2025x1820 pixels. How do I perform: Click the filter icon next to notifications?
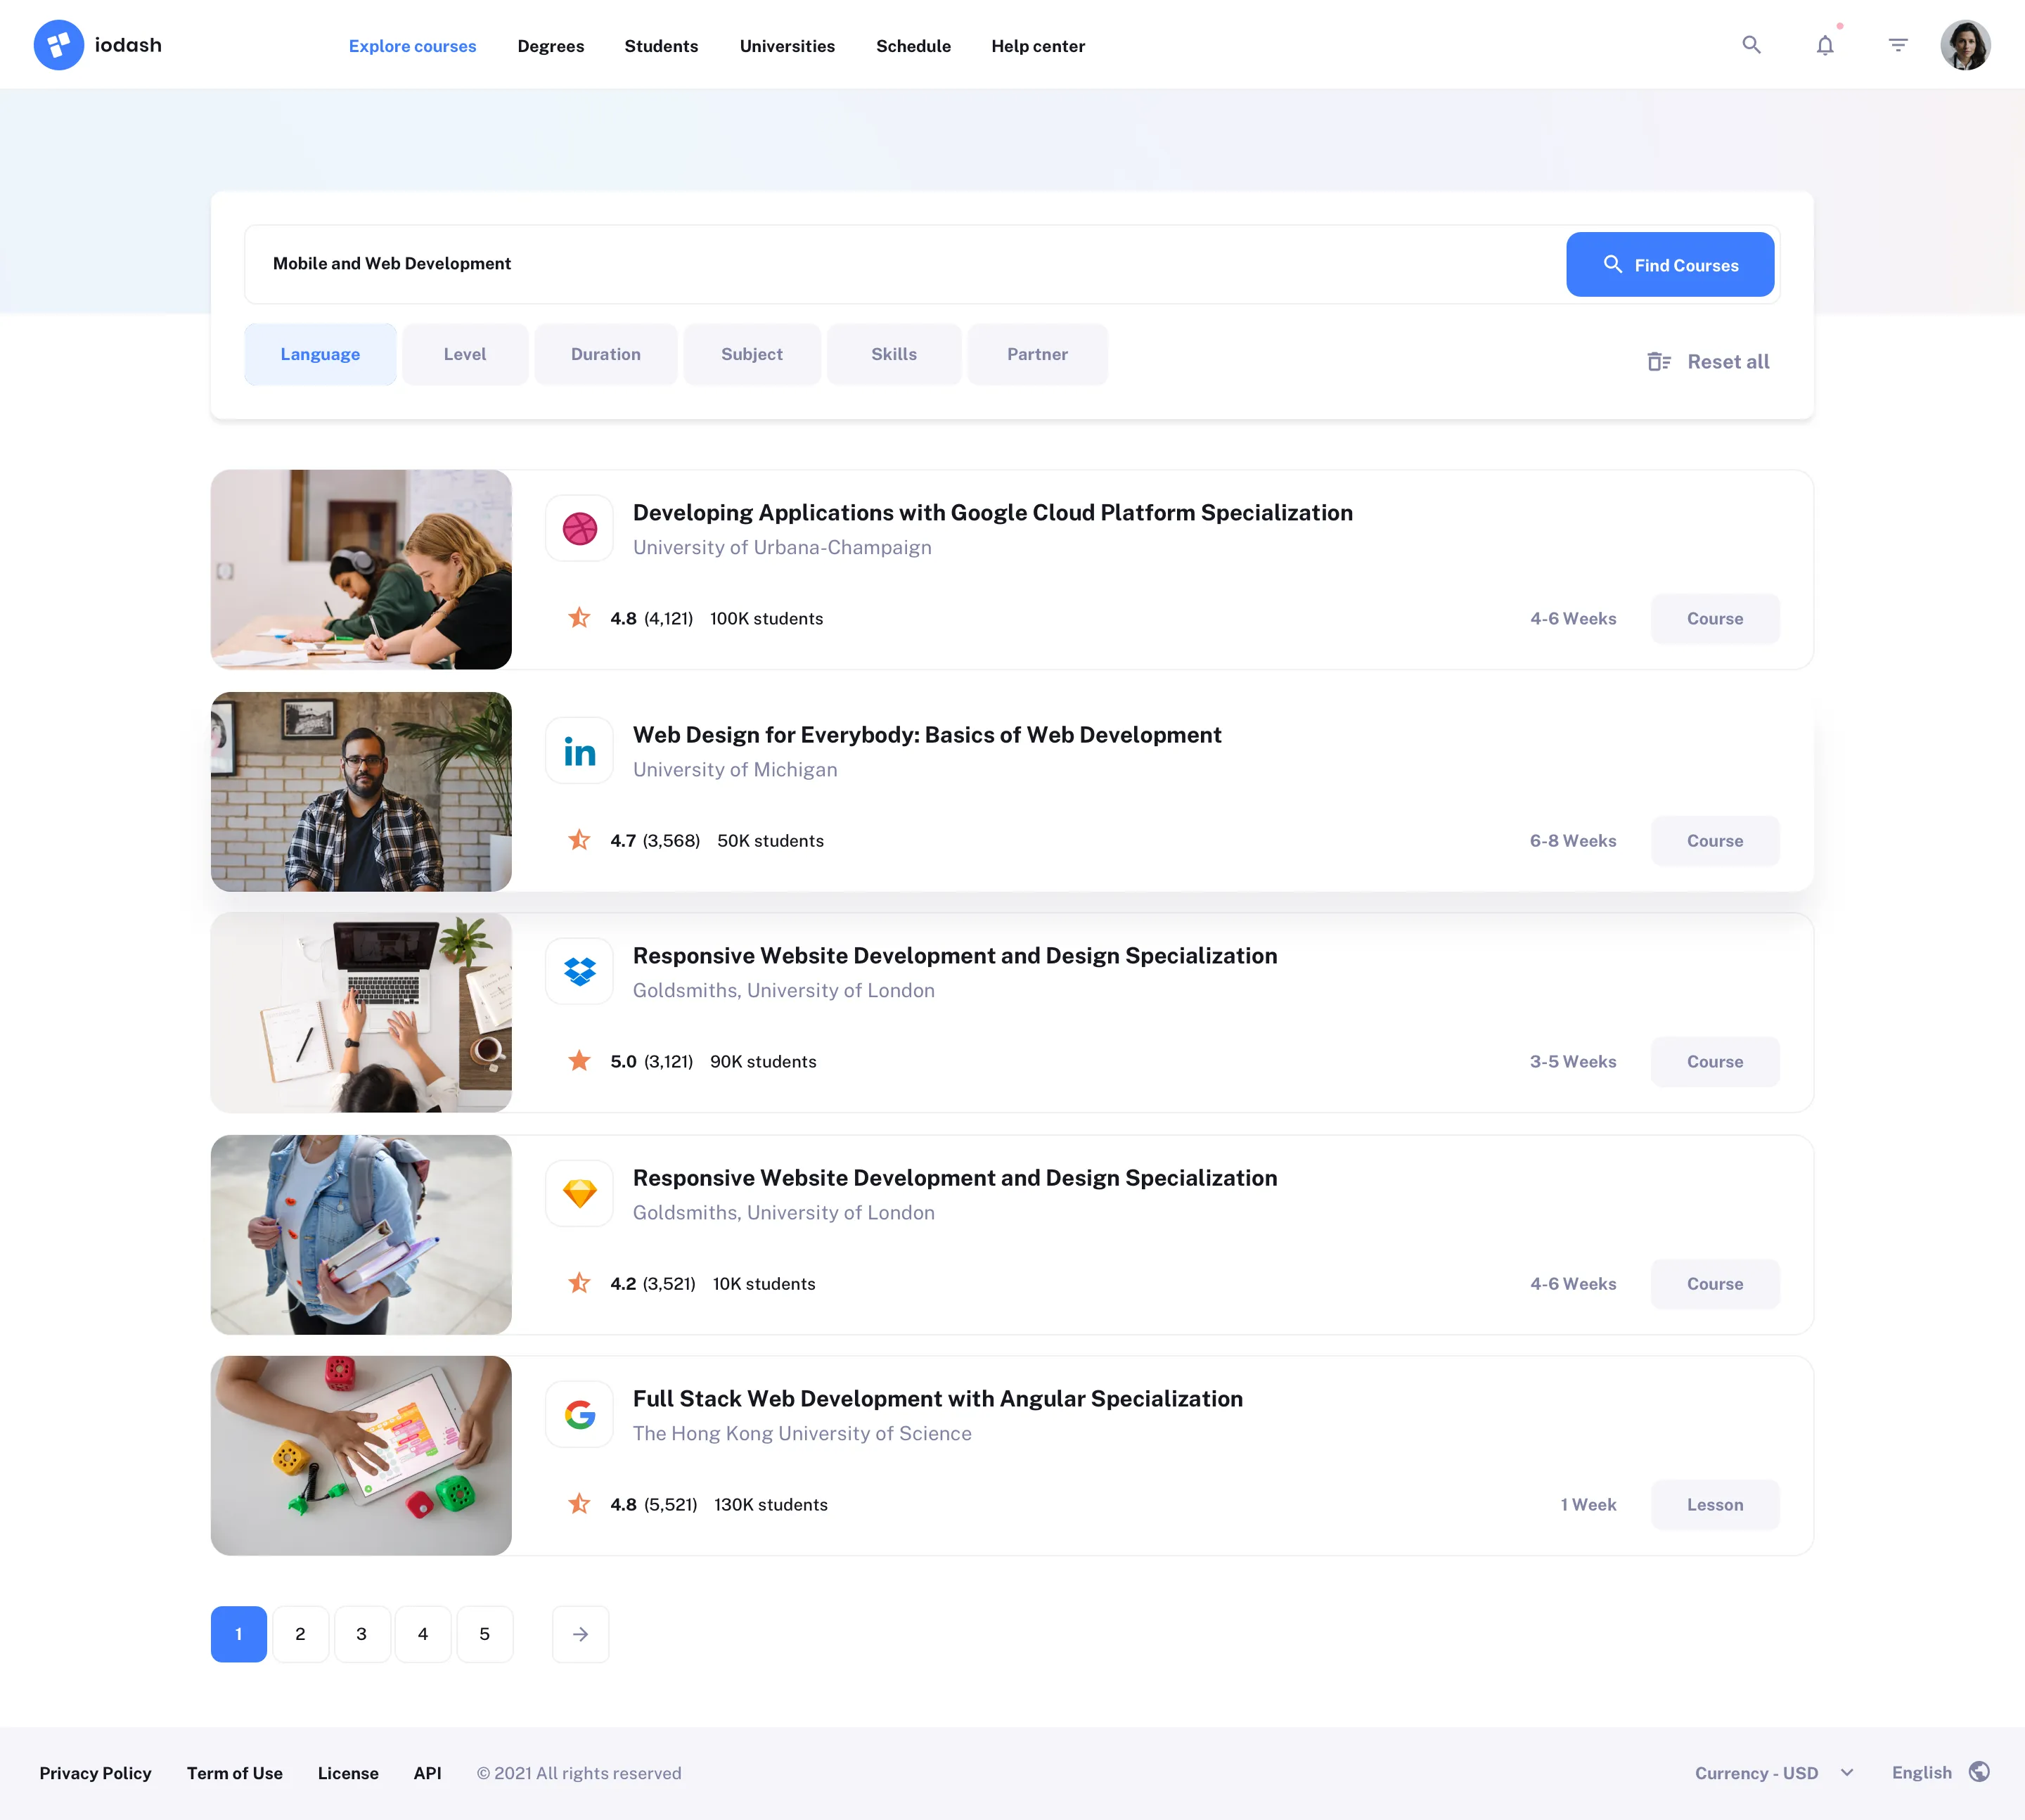(x=1897, y=45)
